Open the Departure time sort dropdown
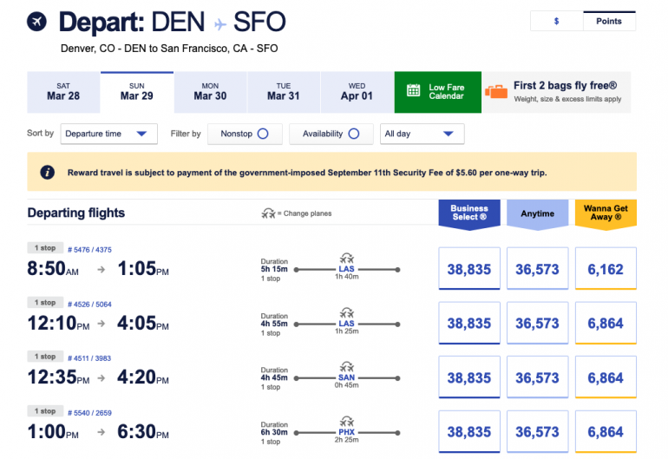Screen dimensions: 668x459 (x=109, y=134)
